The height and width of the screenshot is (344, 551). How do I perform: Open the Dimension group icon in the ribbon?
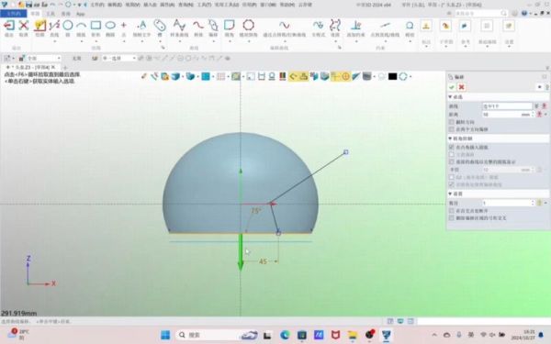[426, 26]
